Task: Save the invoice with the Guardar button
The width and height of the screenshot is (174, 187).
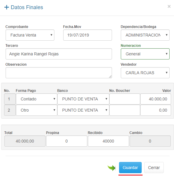Action: click(x=130, y=168)
